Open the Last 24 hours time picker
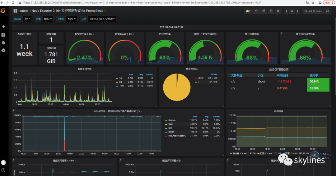Viewport: 336px width, 176px height. 313,11
